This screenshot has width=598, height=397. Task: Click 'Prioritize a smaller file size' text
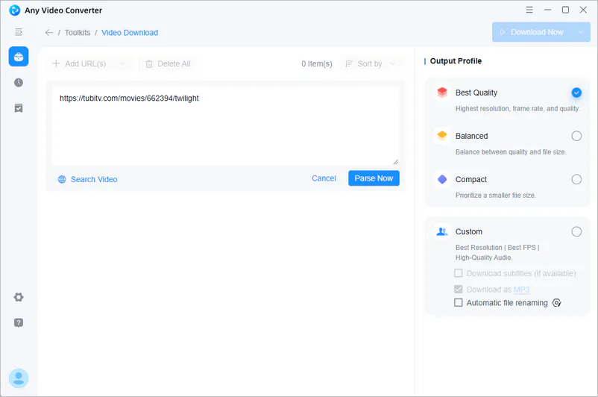495,196
